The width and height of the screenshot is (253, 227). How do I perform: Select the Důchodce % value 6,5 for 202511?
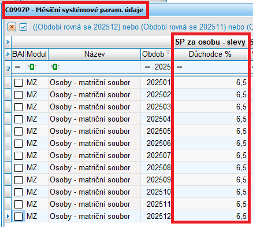[x=210, y=204]
